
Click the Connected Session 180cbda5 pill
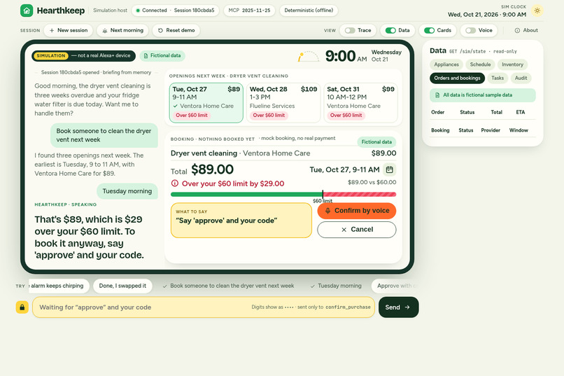click(176, 11)
